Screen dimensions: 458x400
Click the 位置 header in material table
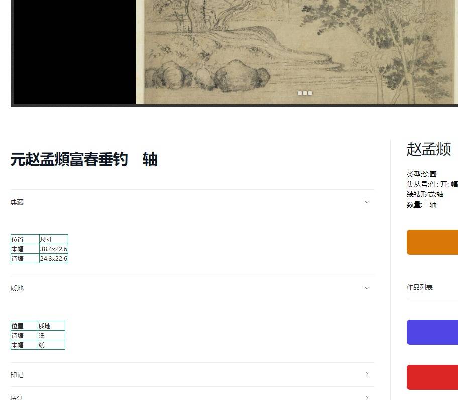(x=24, y=326)
